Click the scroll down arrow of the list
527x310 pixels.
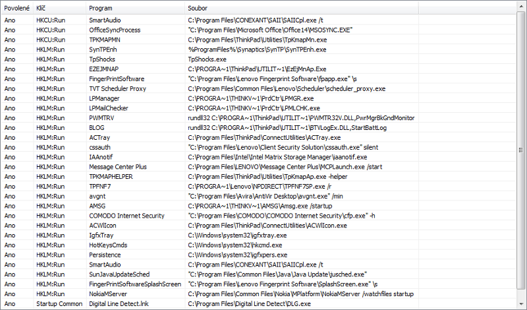point(521,303)
